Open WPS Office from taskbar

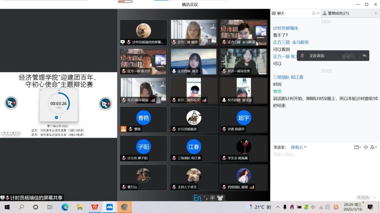(x=95, y=207)
